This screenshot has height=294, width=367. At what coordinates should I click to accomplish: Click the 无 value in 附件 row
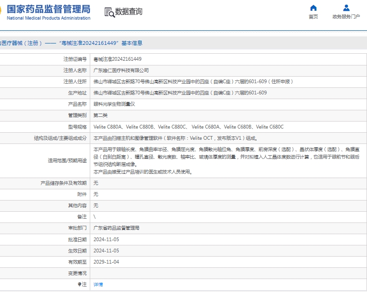tap(96, 194)
